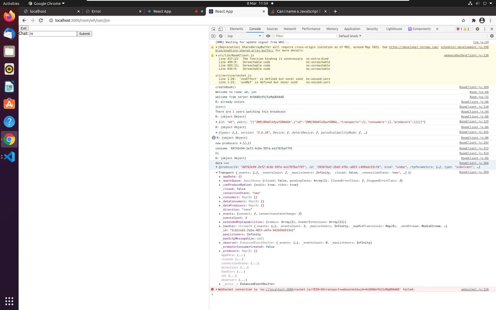Switch to the Sources tab
The height and width of the screenshot is (310, 496).
tap(272, 29)
